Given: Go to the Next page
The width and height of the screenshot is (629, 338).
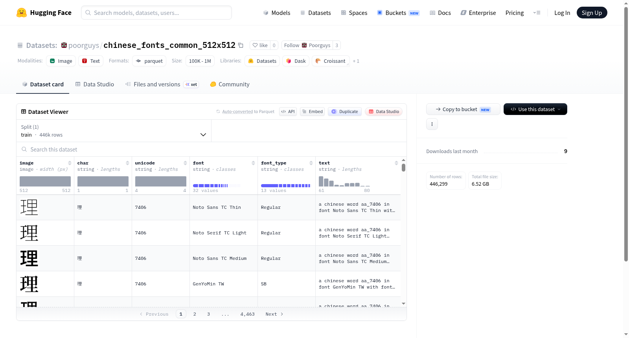Looking at the screenshot, I should [274, 314].
